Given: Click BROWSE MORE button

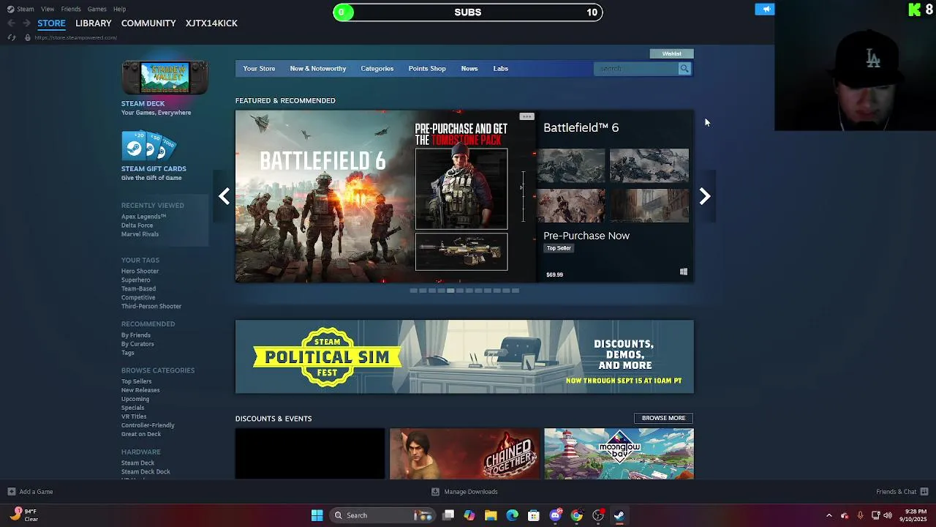Looking at the screenshot, I should [x=663, y=418].
